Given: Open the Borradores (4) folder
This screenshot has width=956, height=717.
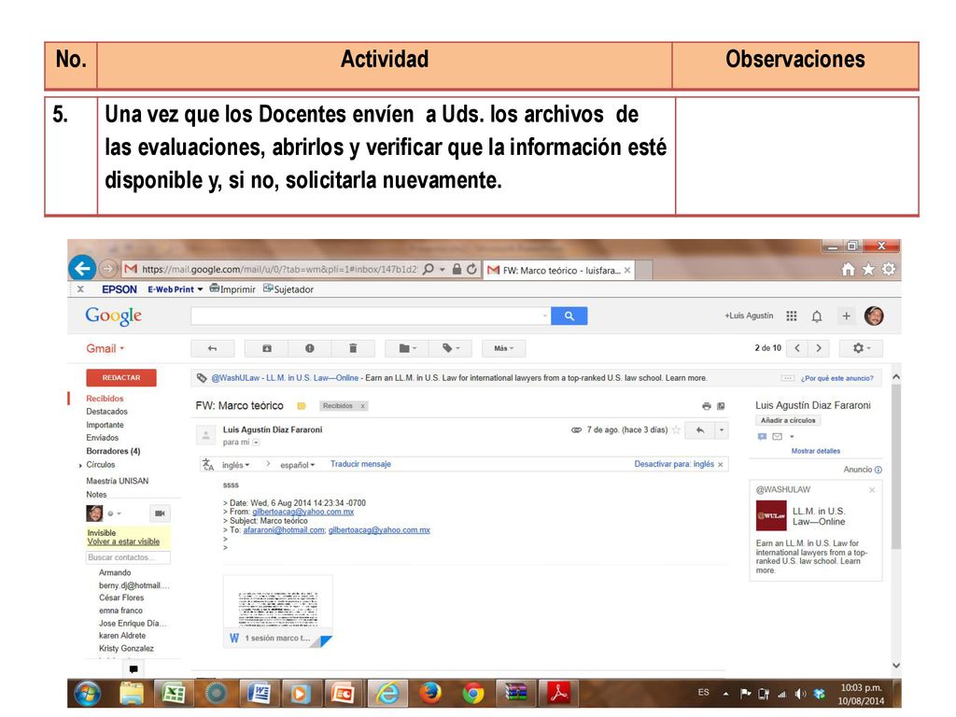Looking at the screenshot, I should (x=113, y=451).
